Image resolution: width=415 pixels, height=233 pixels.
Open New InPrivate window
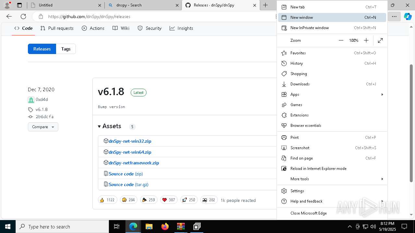pos(332,28)
